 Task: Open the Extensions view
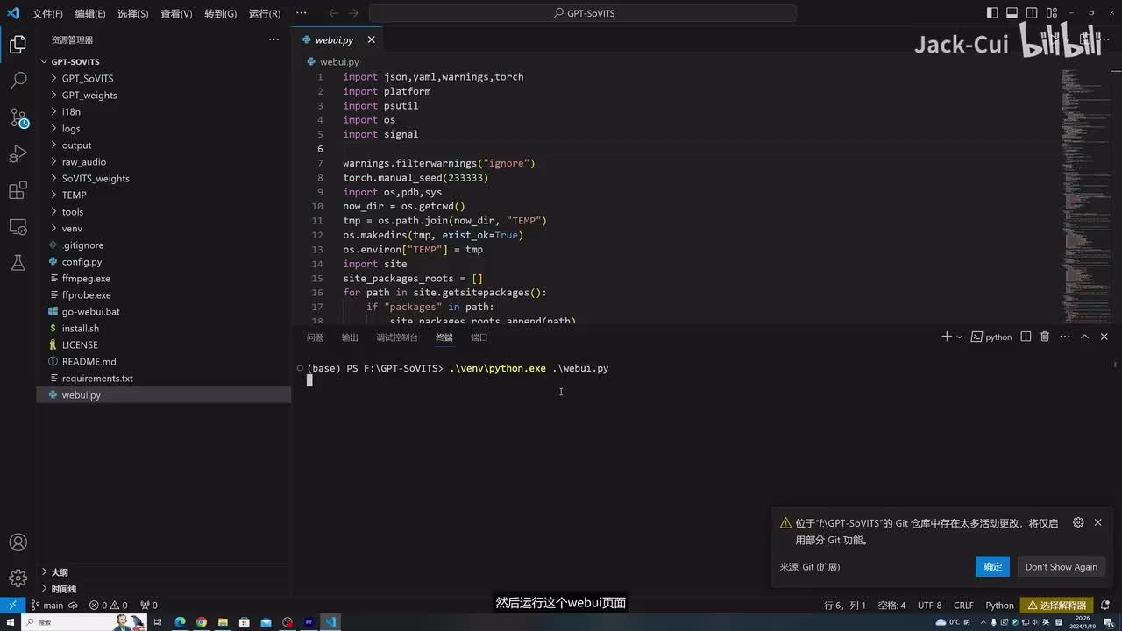18,190
